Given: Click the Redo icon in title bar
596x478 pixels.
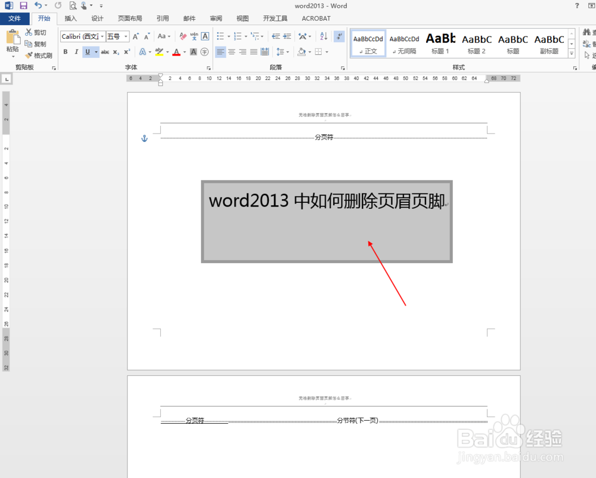Looking at the screenshot, I should coord(58,5).
